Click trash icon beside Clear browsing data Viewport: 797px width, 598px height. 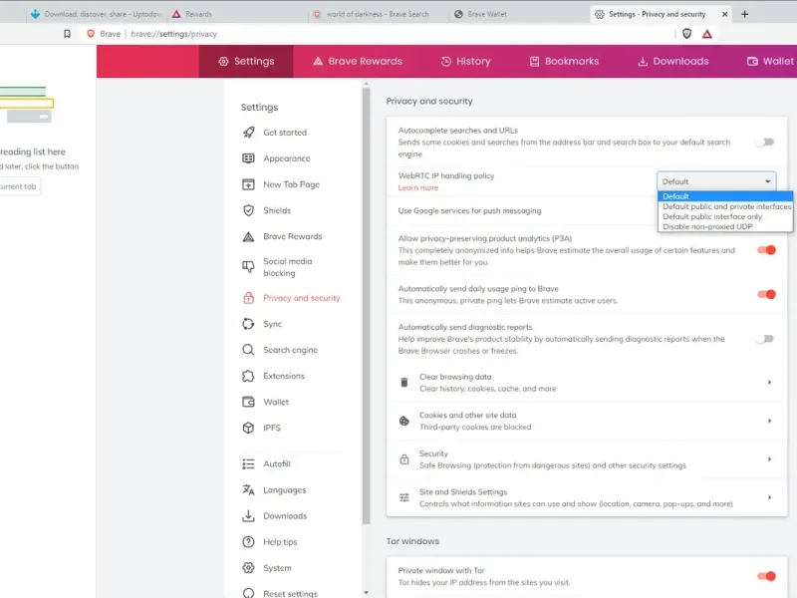[x=404, y=383]
